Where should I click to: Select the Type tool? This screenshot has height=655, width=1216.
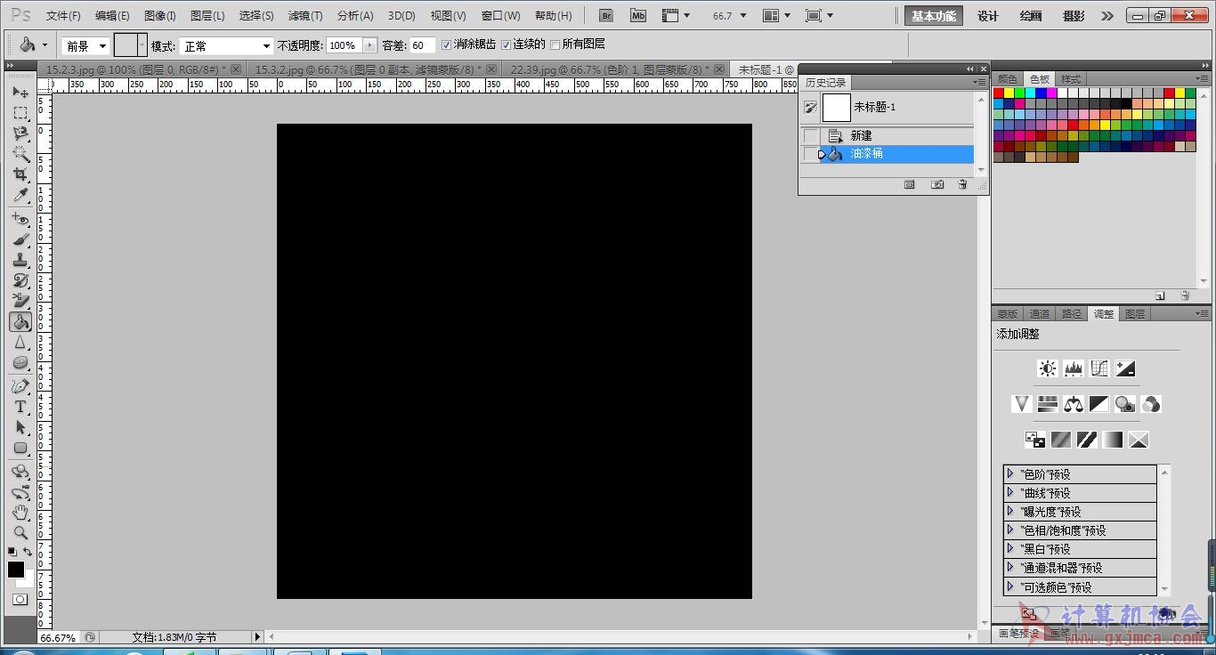(20, 408)
